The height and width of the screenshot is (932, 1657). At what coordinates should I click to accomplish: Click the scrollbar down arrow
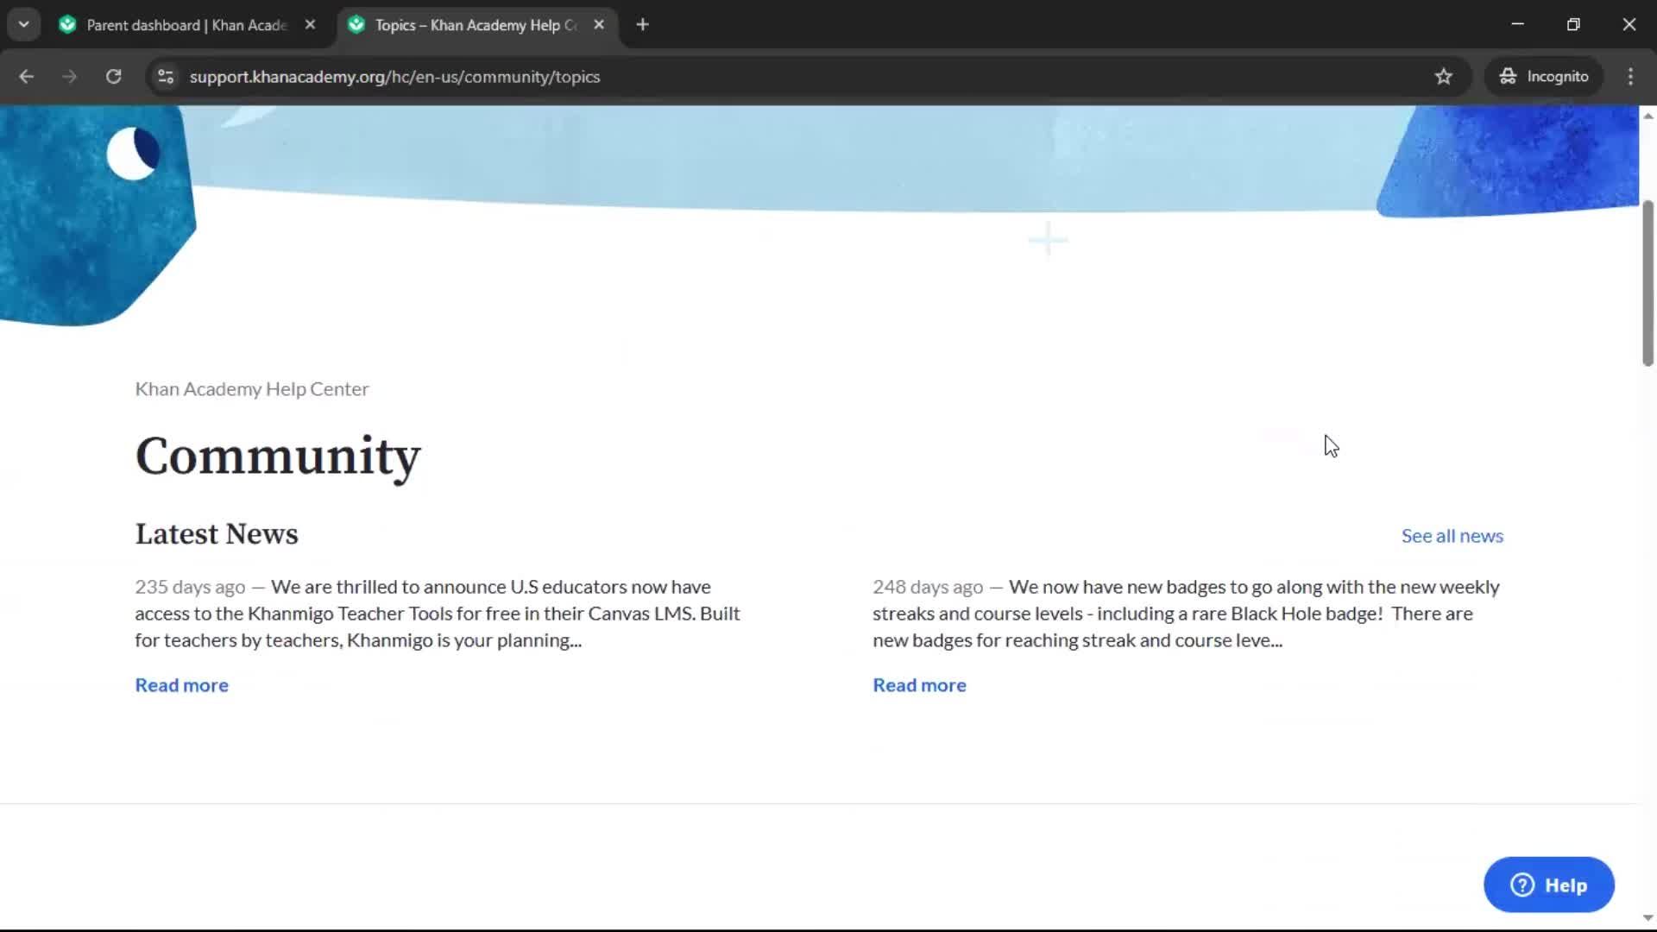coord(1648,917)
